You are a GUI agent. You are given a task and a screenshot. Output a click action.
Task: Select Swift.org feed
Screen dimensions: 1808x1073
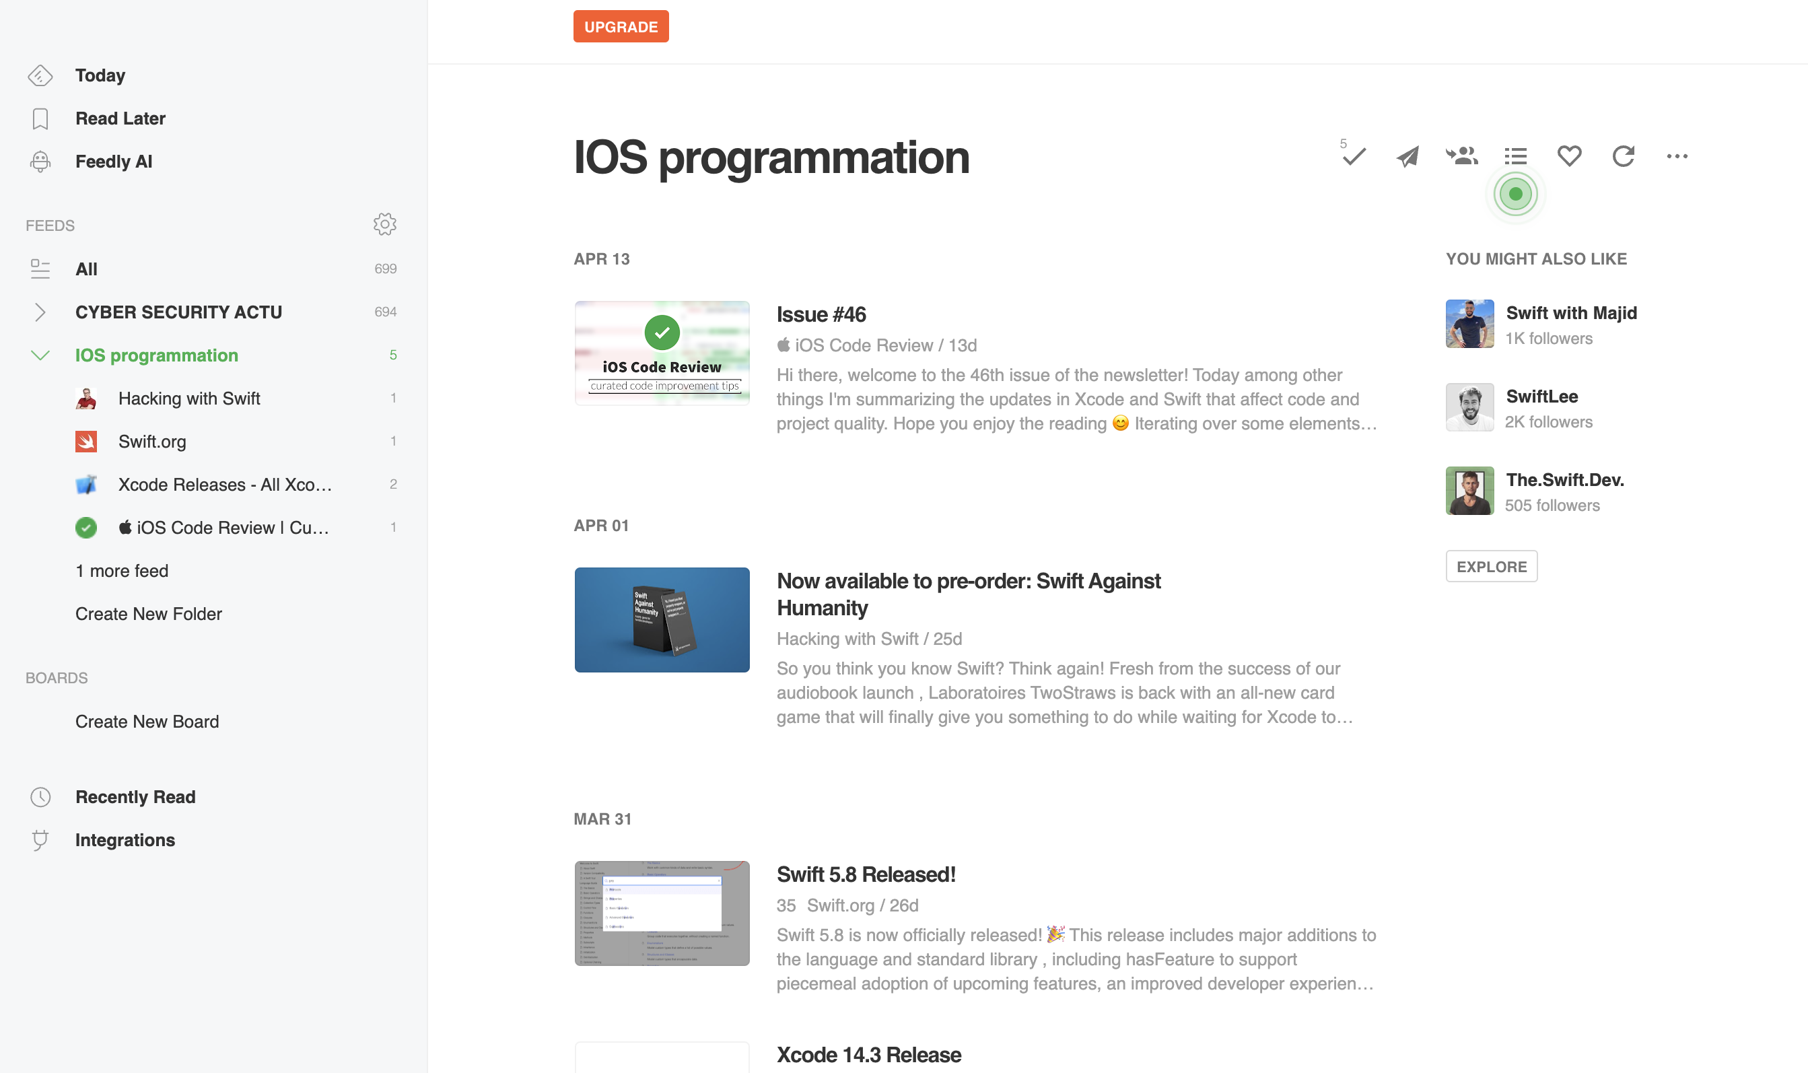[x=153, y=442]
